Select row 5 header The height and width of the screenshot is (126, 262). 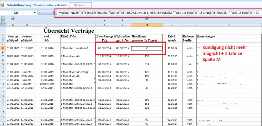(3, 48)
